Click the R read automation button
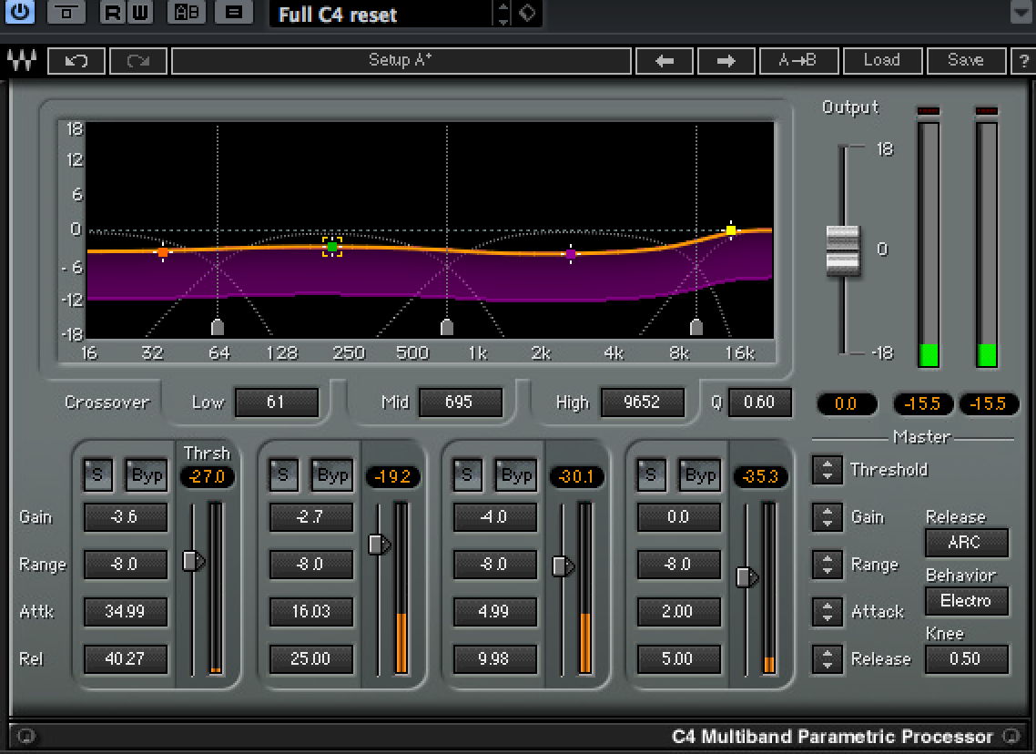 click(113, 13)
